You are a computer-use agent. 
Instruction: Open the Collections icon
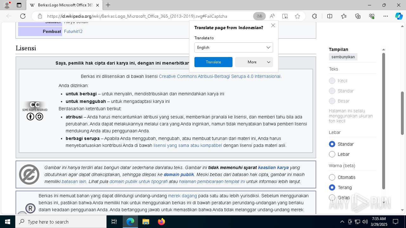pyautogui.click(x=358, y=16)
